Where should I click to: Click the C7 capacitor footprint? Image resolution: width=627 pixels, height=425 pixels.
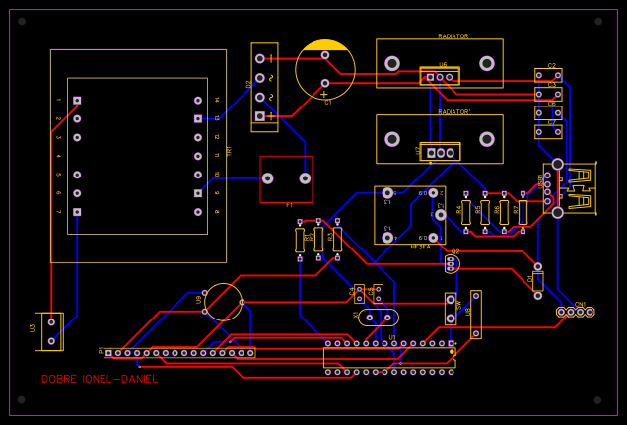(548, 131)
